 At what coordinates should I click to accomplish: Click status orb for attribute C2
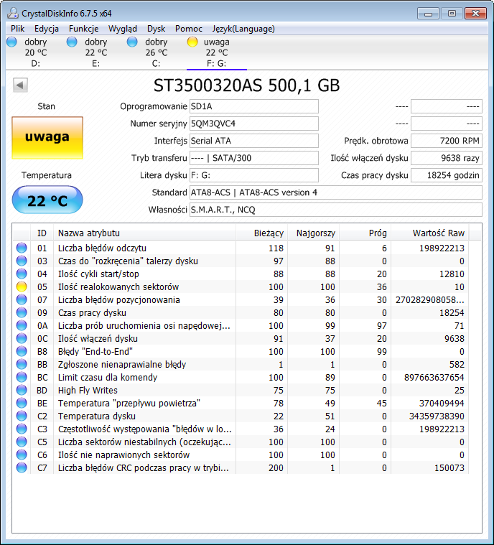click(22, 416)
